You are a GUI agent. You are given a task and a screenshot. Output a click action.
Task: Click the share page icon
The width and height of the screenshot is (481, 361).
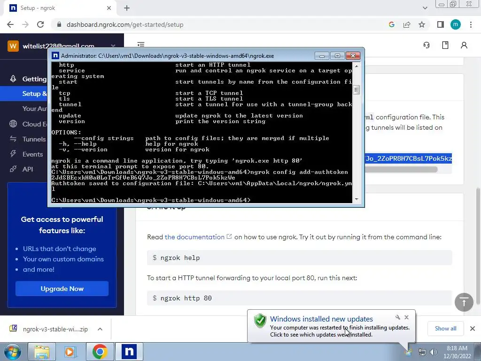coord(407,24)
